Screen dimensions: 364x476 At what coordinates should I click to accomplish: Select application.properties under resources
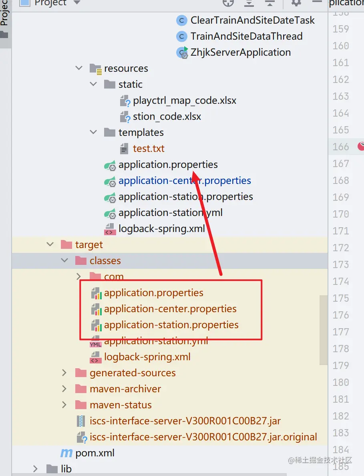tap(168, 165)
